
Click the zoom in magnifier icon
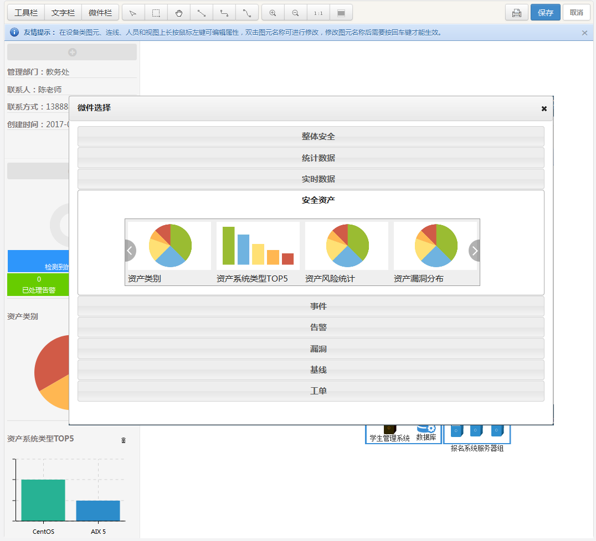click(273, 13)
